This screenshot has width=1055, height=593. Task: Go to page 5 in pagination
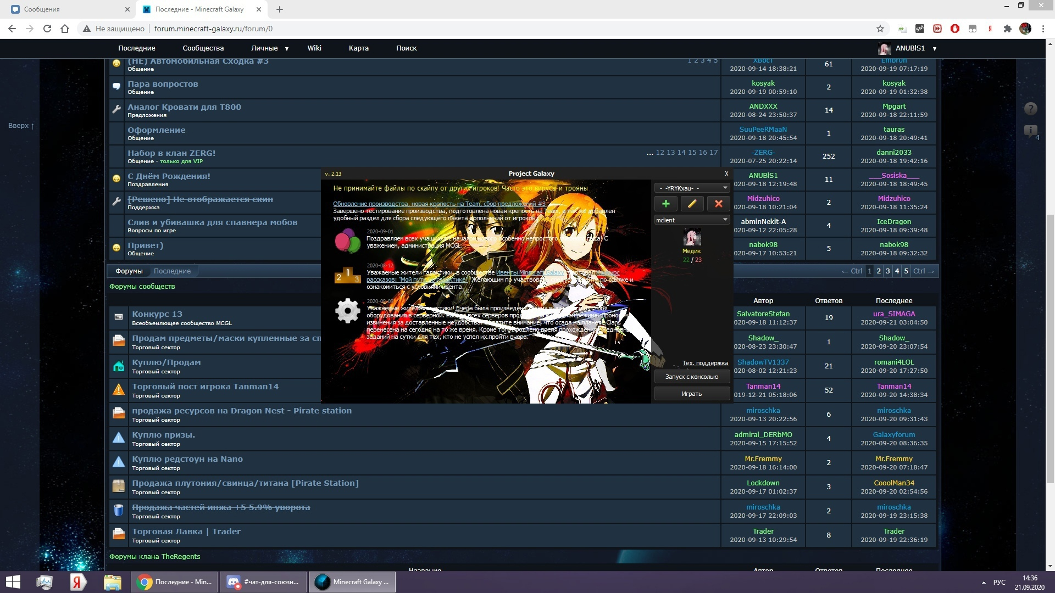[x=906, y=271]
